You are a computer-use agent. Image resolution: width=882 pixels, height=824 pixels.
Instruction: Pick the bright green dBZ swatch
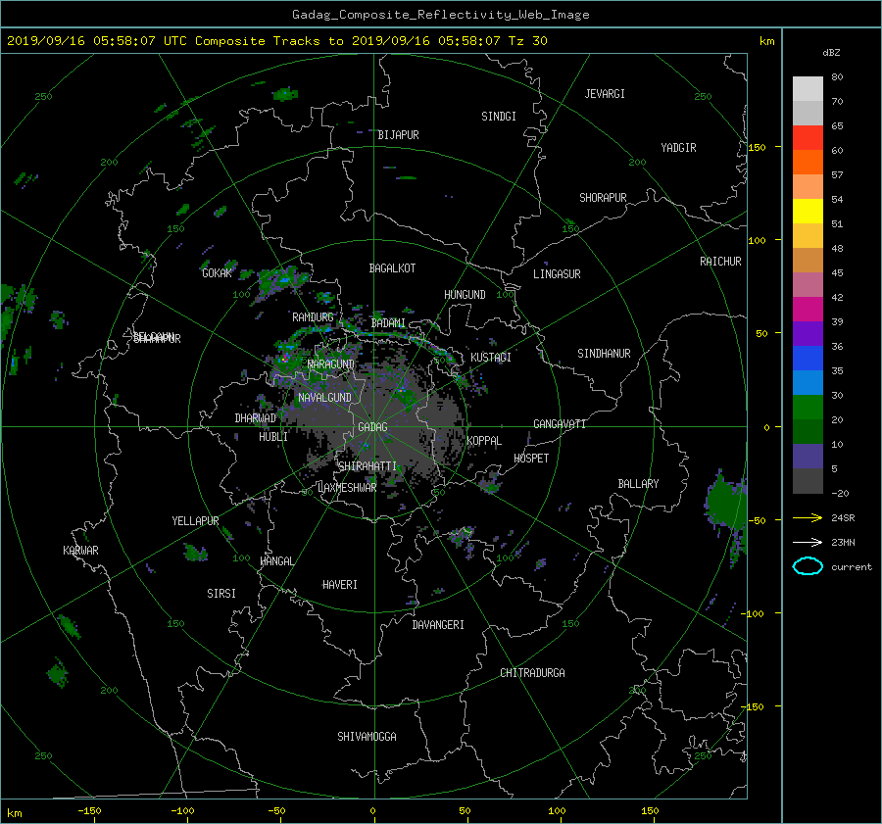coord(808,408)
